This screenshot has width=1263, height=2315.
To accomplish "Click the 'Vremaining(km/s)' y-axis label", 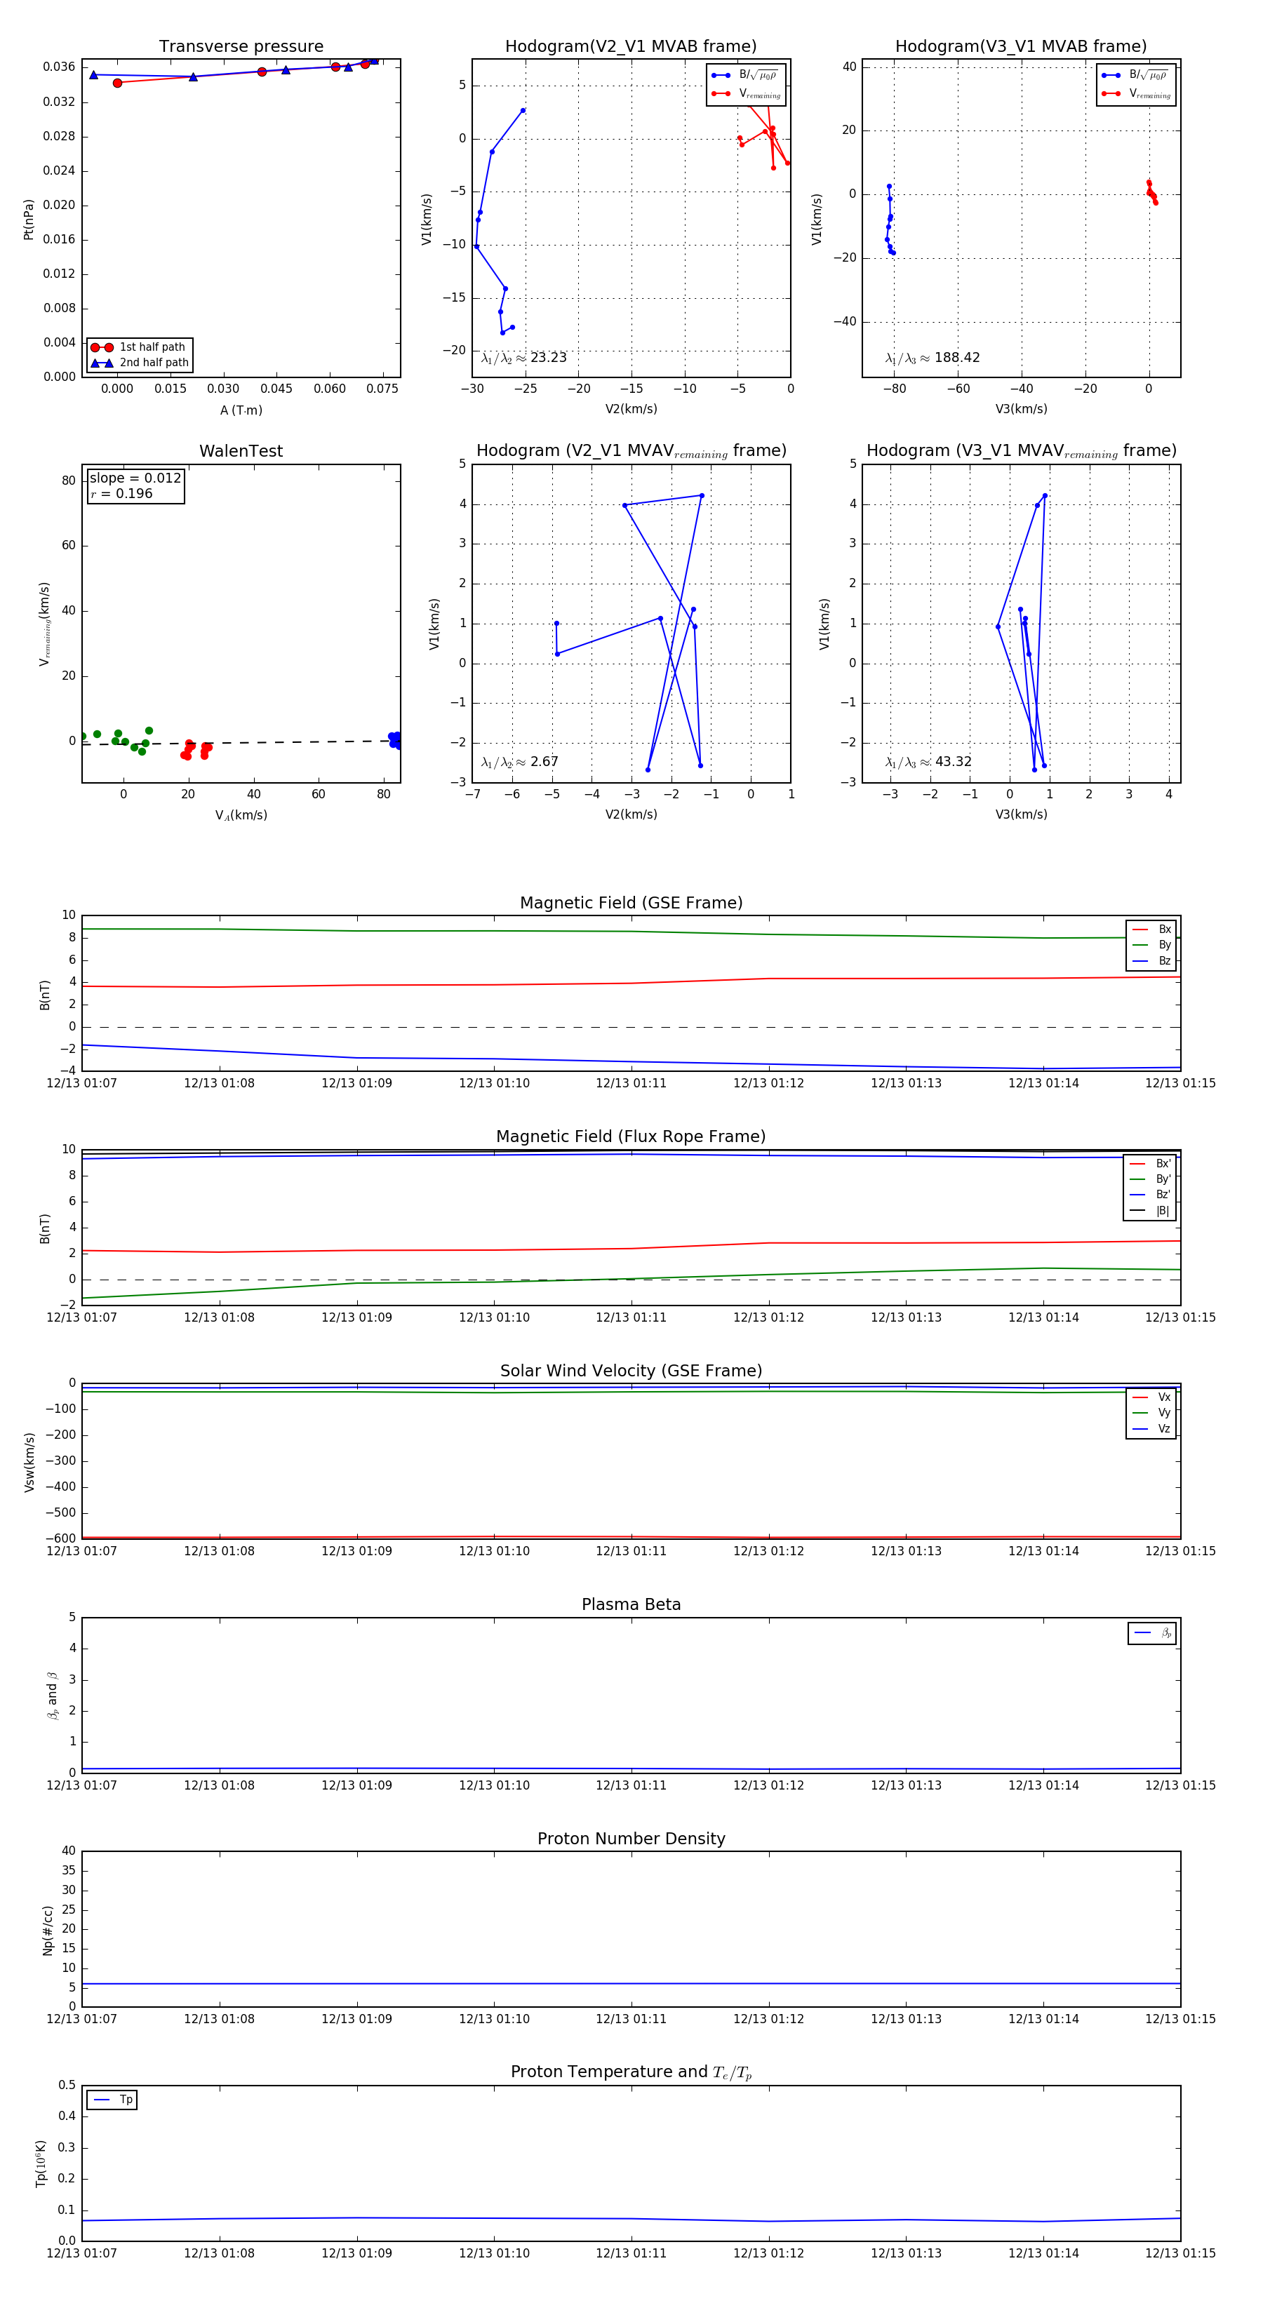I will click(x=45, y=624).
